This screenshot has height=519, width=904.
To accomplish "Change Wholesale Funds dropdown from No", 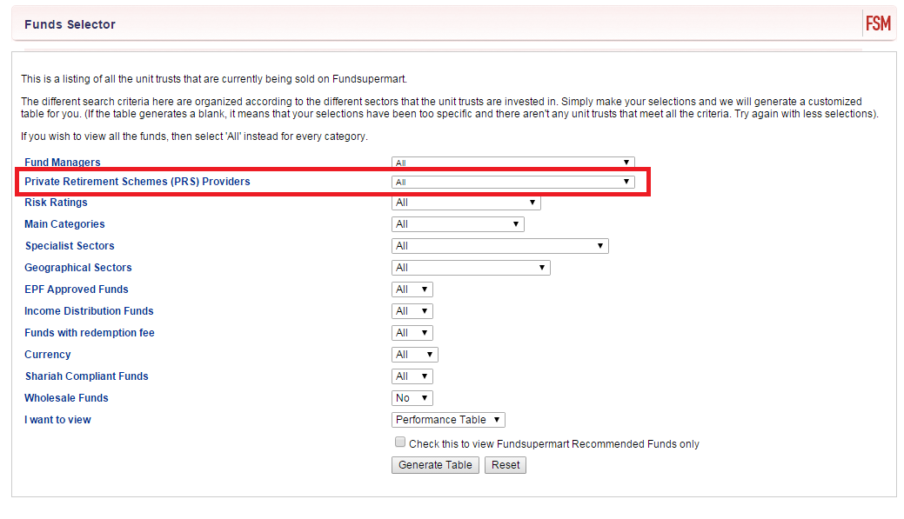I will [x=412, y=398].
